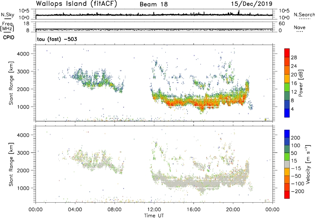Click the 'CPID' label

click(x=9, y=37)
